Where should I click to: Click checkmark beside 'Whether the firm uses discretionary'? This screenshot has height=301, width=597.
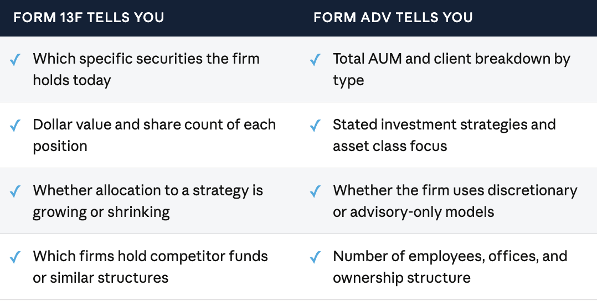click(315, 191)
